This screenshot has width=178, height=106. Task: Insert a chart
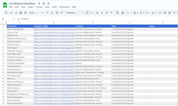pos(170,13)
